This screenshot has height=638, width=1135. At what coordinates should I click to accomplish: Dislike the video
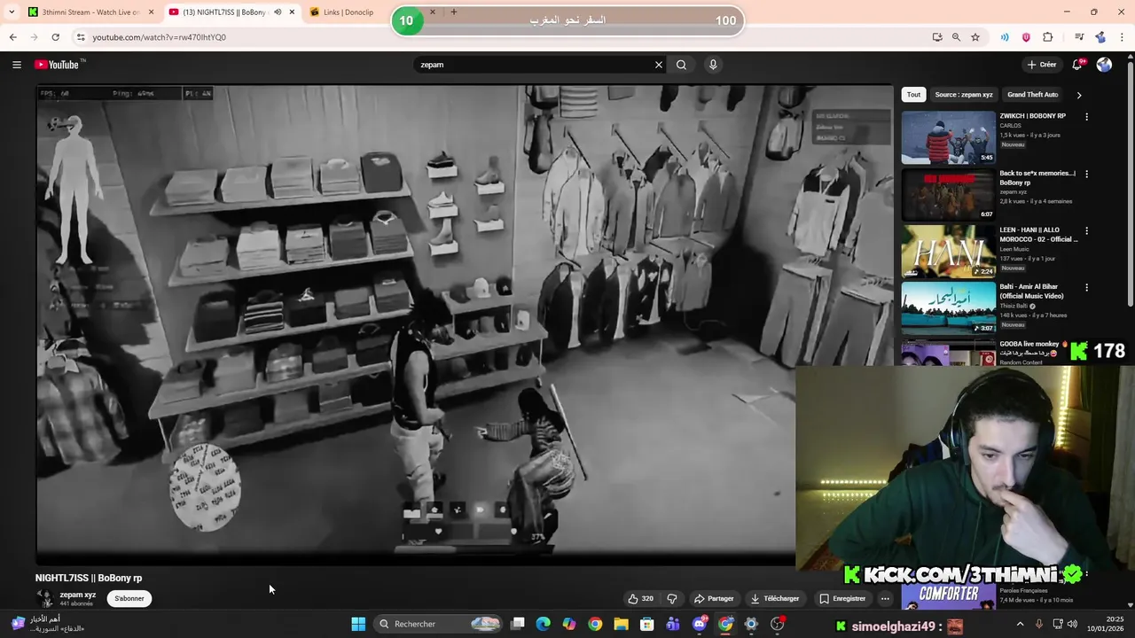pyautogui.click(x=672, y=598)
